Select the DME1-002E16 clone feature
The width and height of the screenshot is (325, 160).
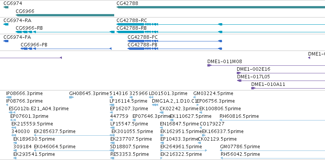click(281, 73)
